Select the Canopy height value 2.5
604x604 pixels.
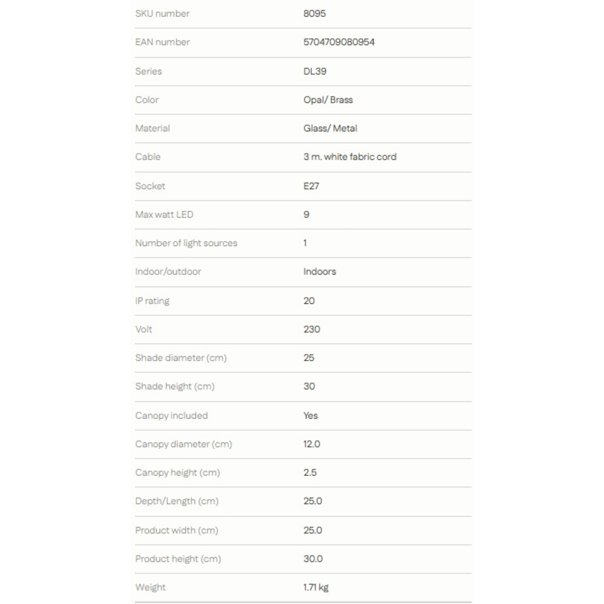310,472
